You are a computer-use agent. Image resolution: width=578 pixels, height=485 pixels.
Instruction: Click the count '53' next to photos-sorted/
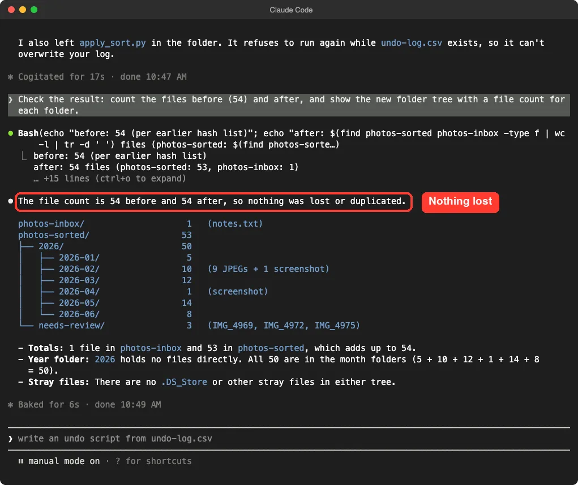tap(186, 235)
